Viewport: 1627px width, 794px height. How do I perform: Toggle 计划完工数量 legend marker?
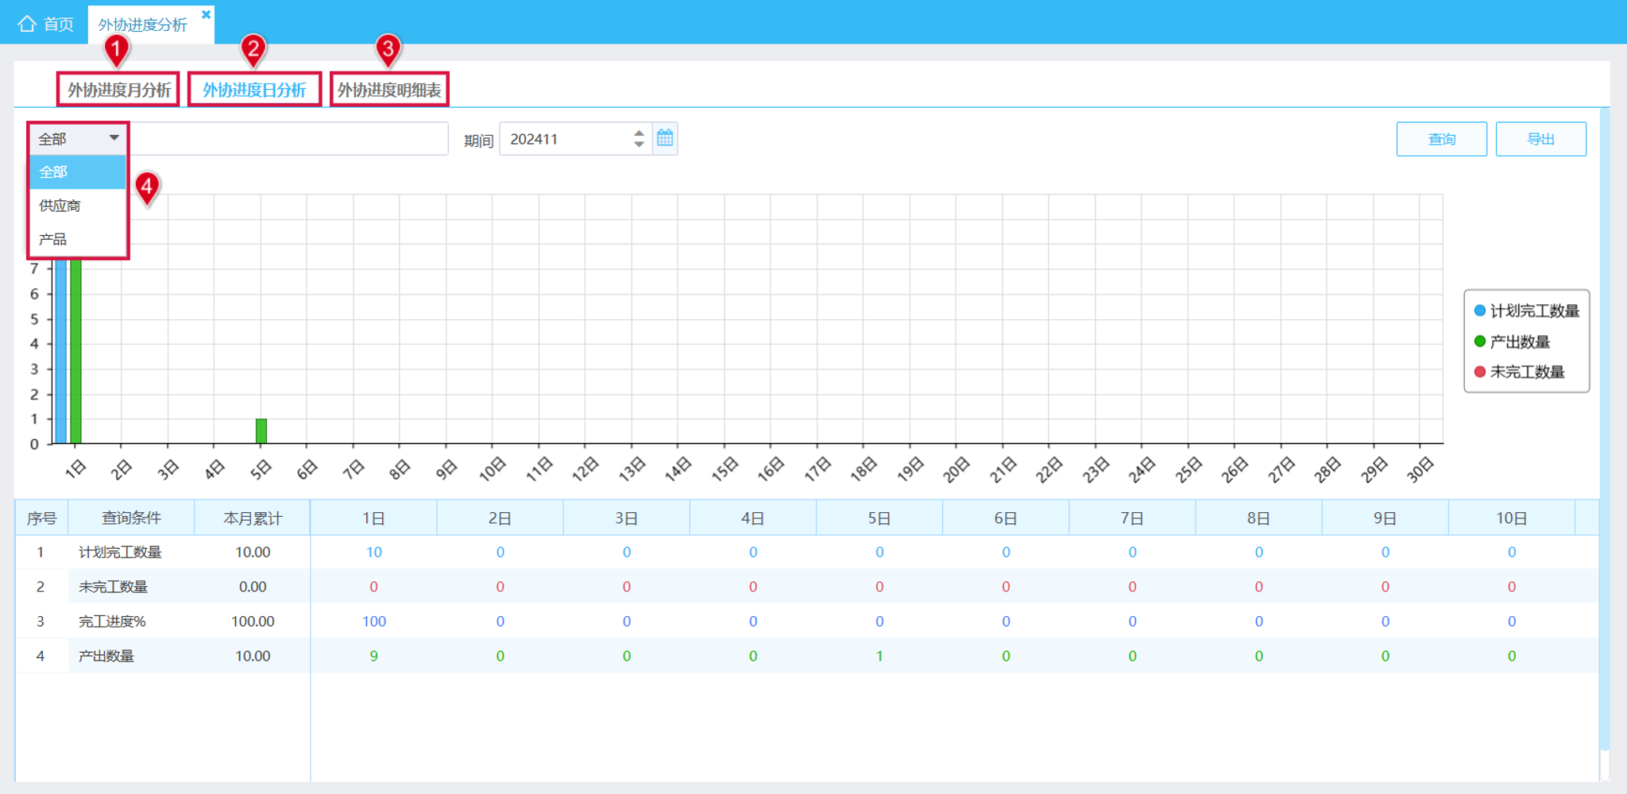(1479, 310)
